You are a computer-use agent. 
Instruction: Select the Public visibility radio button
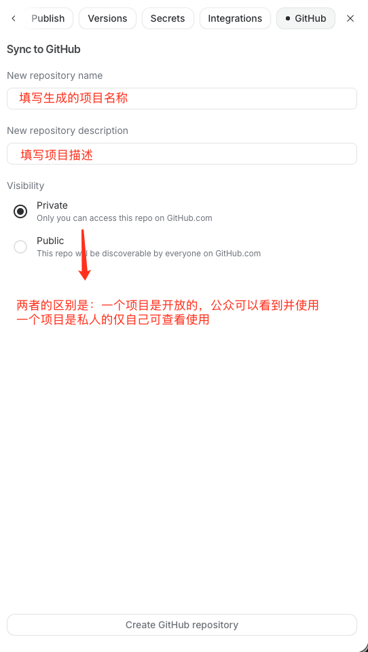pyautogui.click(x=20, y=247)
